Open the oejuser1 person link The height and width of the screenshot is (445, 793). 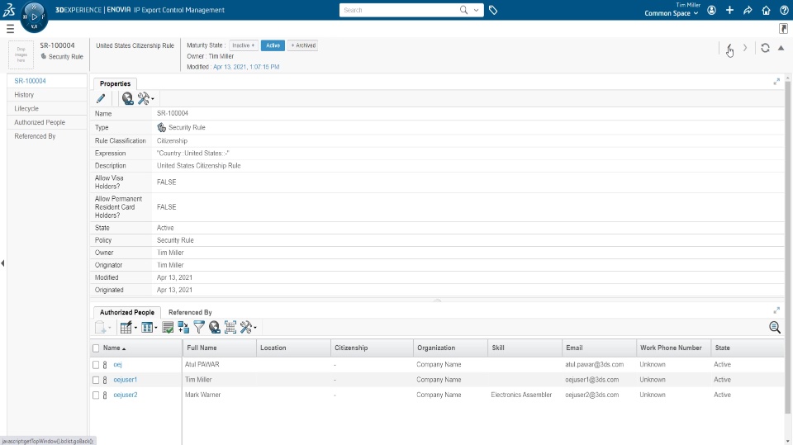(x=125, y=380)
